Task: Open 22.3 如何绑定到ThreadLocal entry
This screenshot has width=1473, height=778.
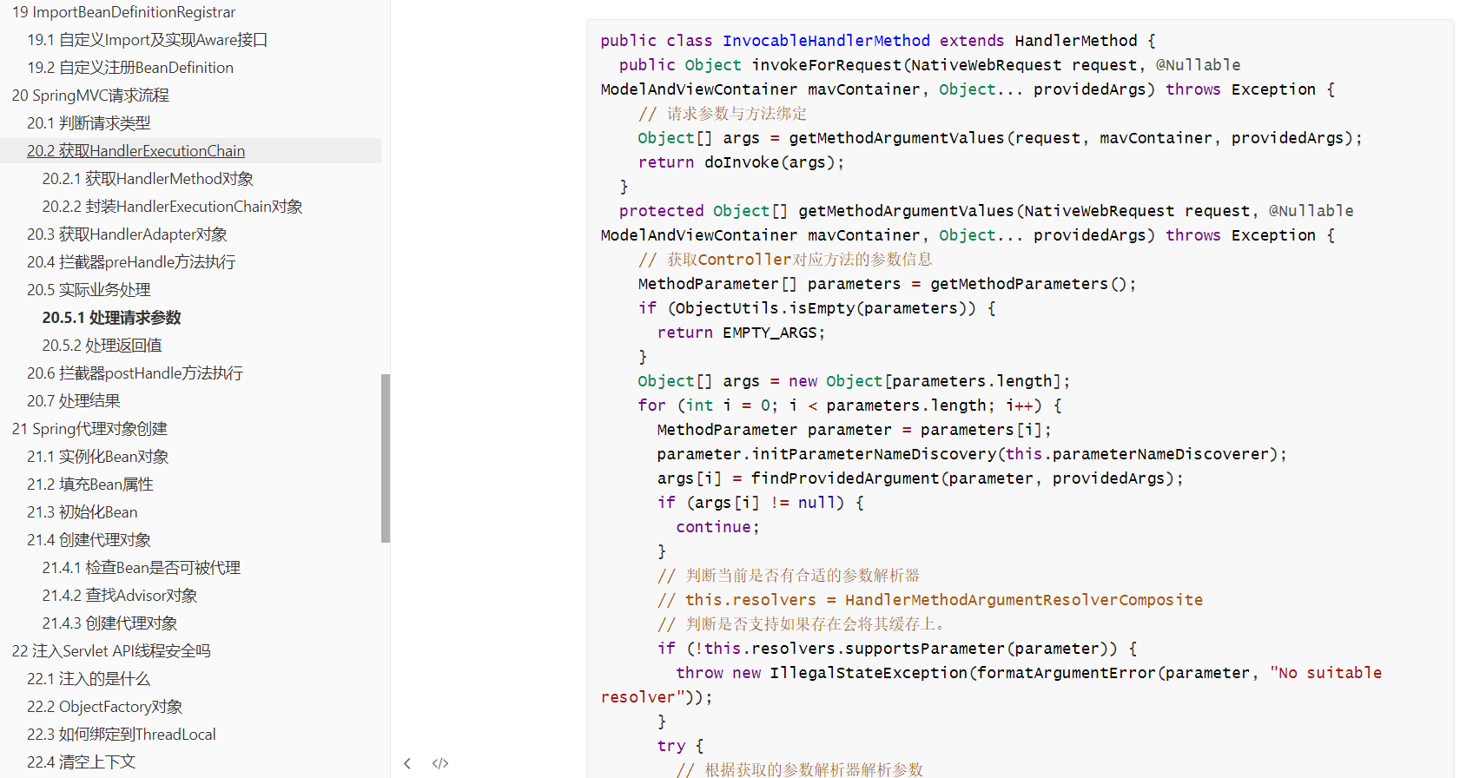Action: pyautogui.click(x=122, y=735)
